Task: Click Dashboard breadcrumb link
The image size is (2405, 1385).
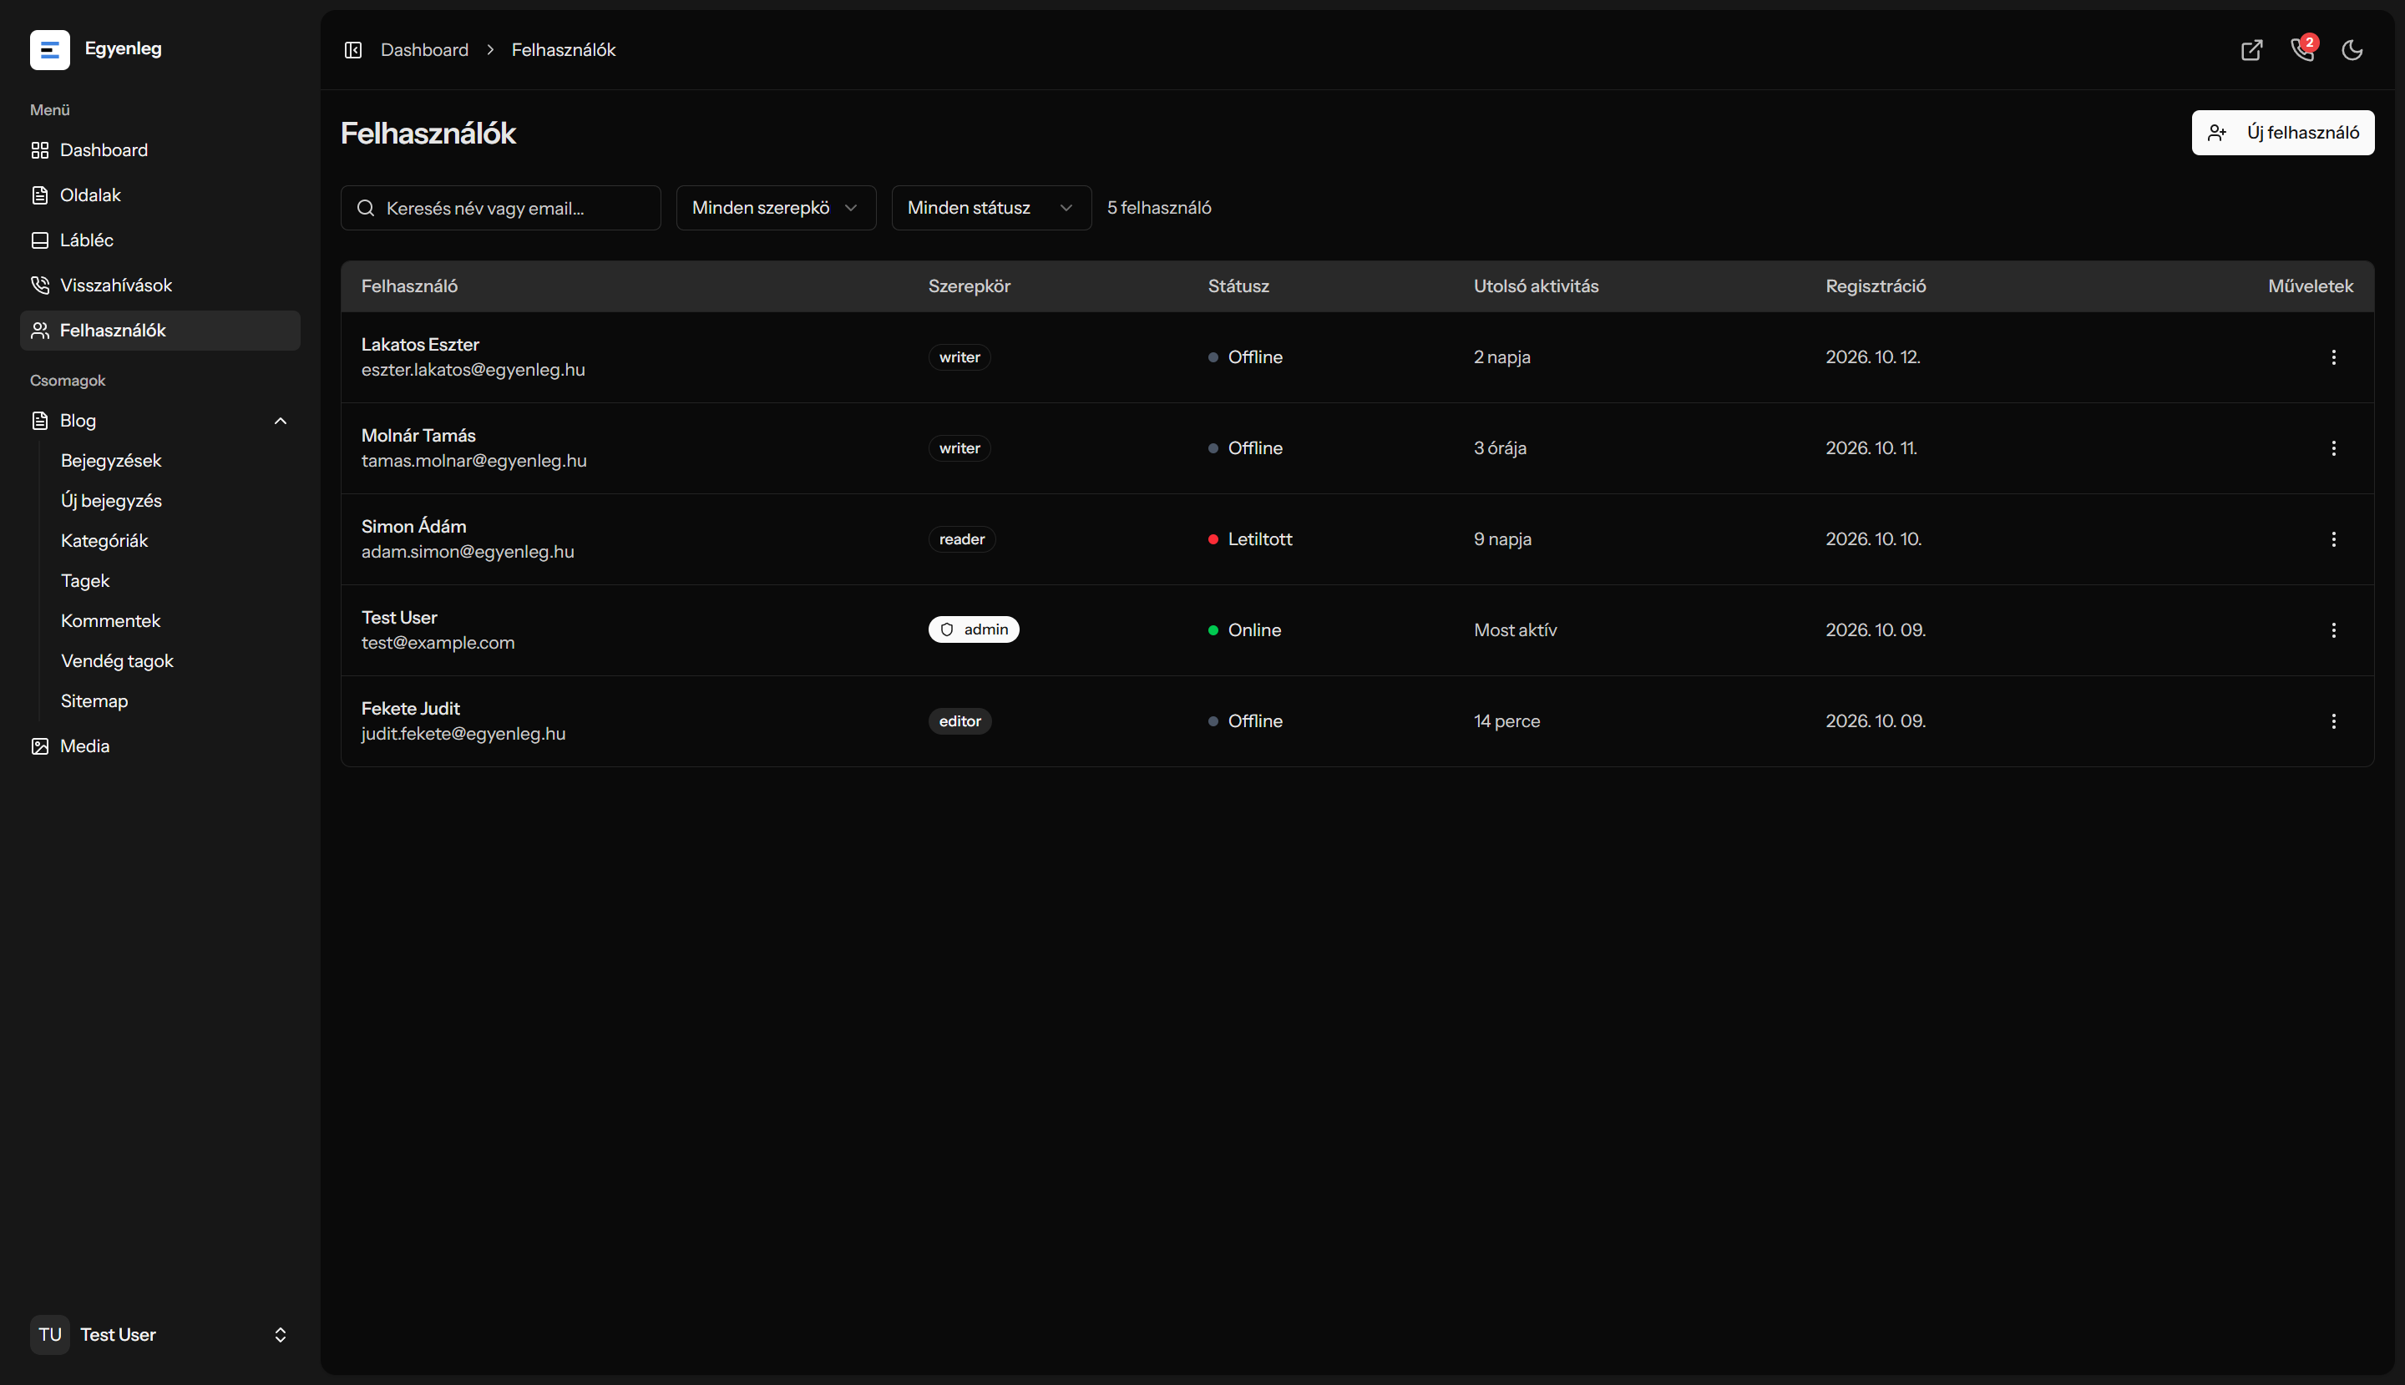Action: pyautogui.click(x=424, y=49)
